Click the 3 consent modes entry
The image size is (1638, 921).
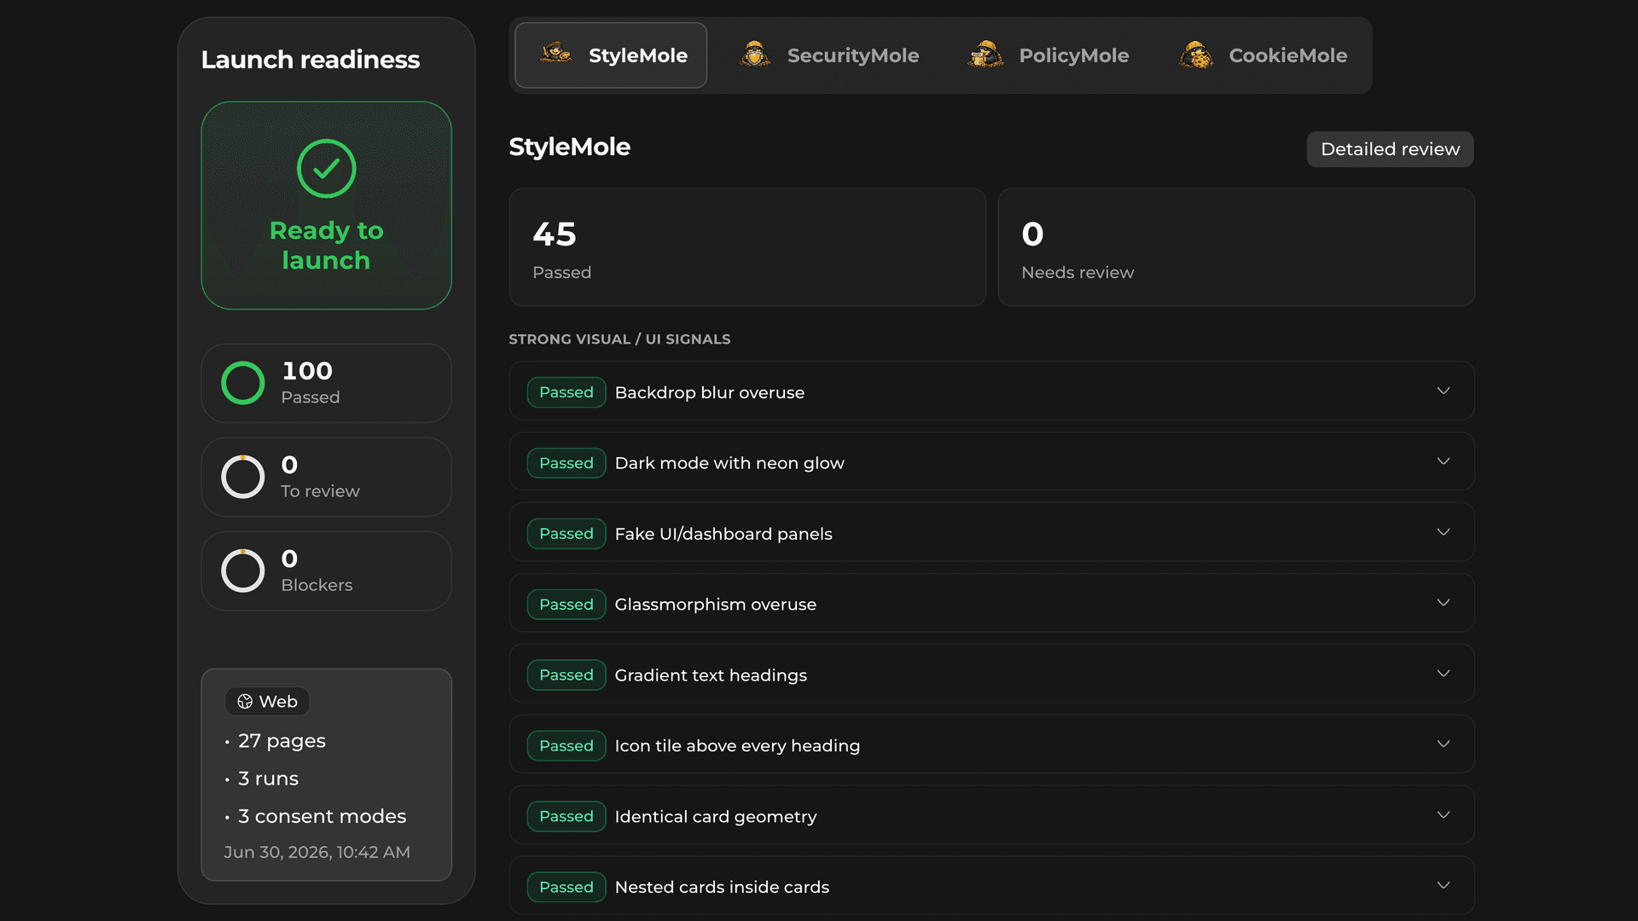coord(322,816)
